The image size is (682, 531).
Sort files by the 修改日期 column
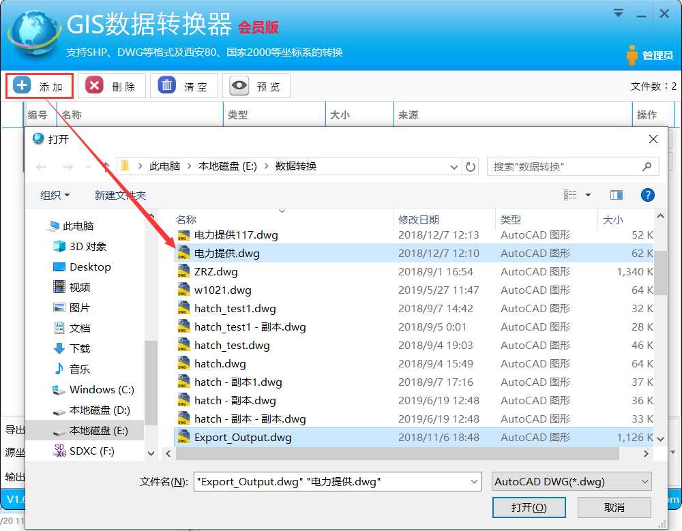(444, 219)
